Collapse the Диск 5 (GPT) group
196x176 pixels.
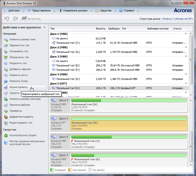click(186, 83)
